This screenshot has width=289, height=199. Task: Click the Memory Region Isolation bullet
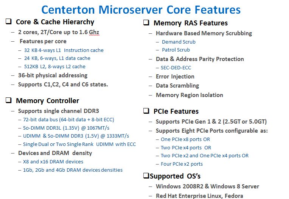(190, 95)
